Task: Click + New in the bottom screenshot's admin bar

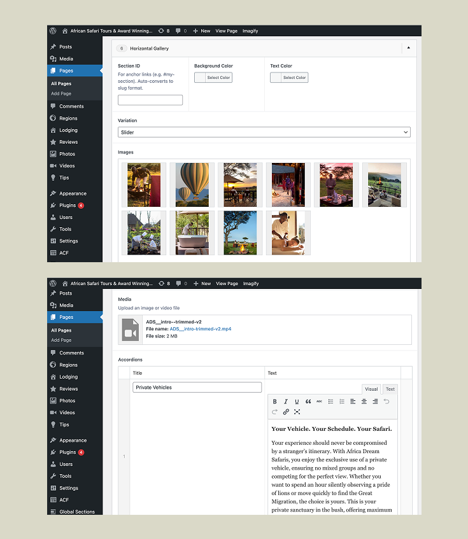Action: (202, 284)
